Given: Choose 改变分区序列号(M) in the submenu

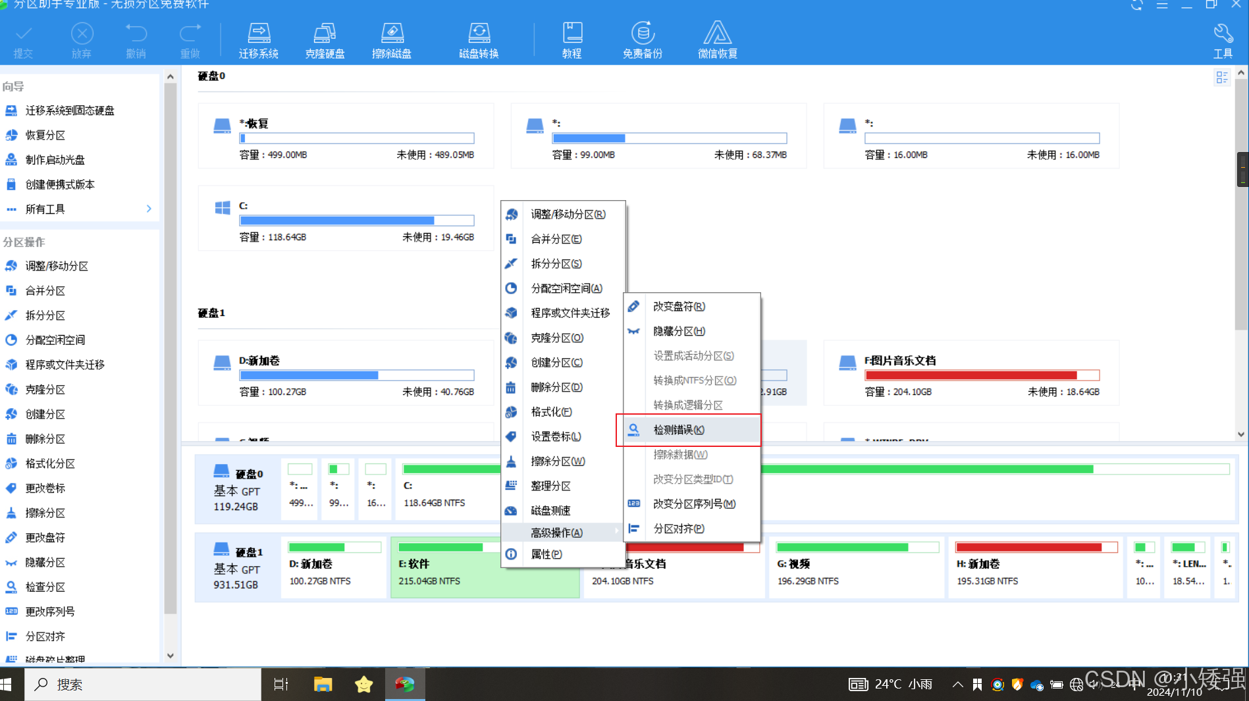Looking at the screenshot, I should click(x=692, y=504).
